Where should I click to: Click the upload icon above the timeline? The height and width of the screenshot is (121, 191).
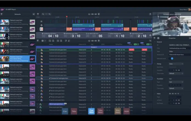[x=150, y=14]
